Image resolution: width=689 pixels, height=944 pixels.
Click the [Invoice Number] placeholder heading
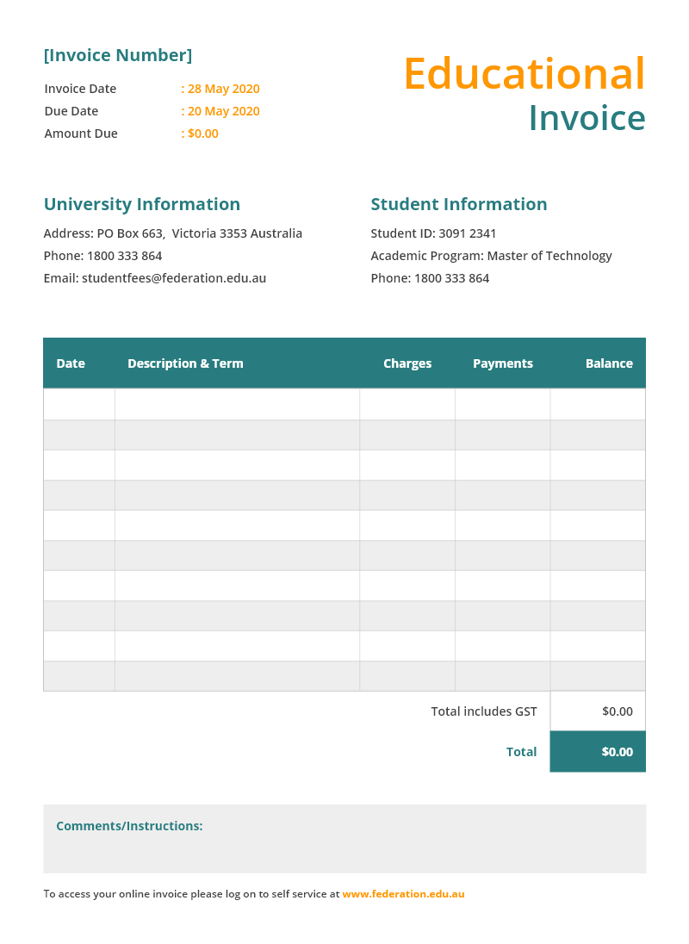pyautogui.click(x=118, y=56)
